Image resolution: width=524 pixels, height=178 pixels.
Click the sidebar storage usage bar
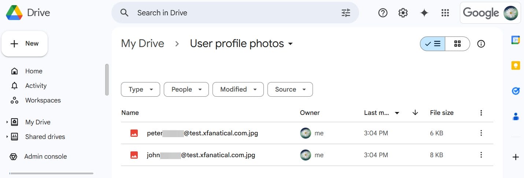(51, 173)
